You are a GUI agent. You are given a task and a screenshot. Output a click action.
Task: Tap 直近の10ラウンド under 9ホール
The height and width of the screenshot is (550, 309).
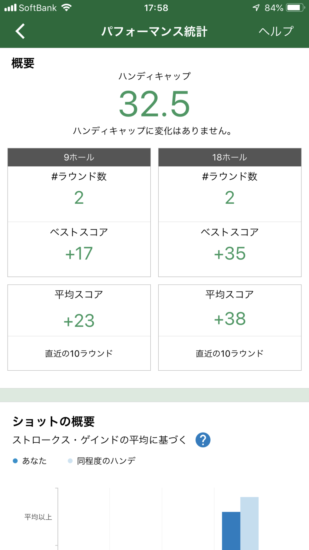79,353
